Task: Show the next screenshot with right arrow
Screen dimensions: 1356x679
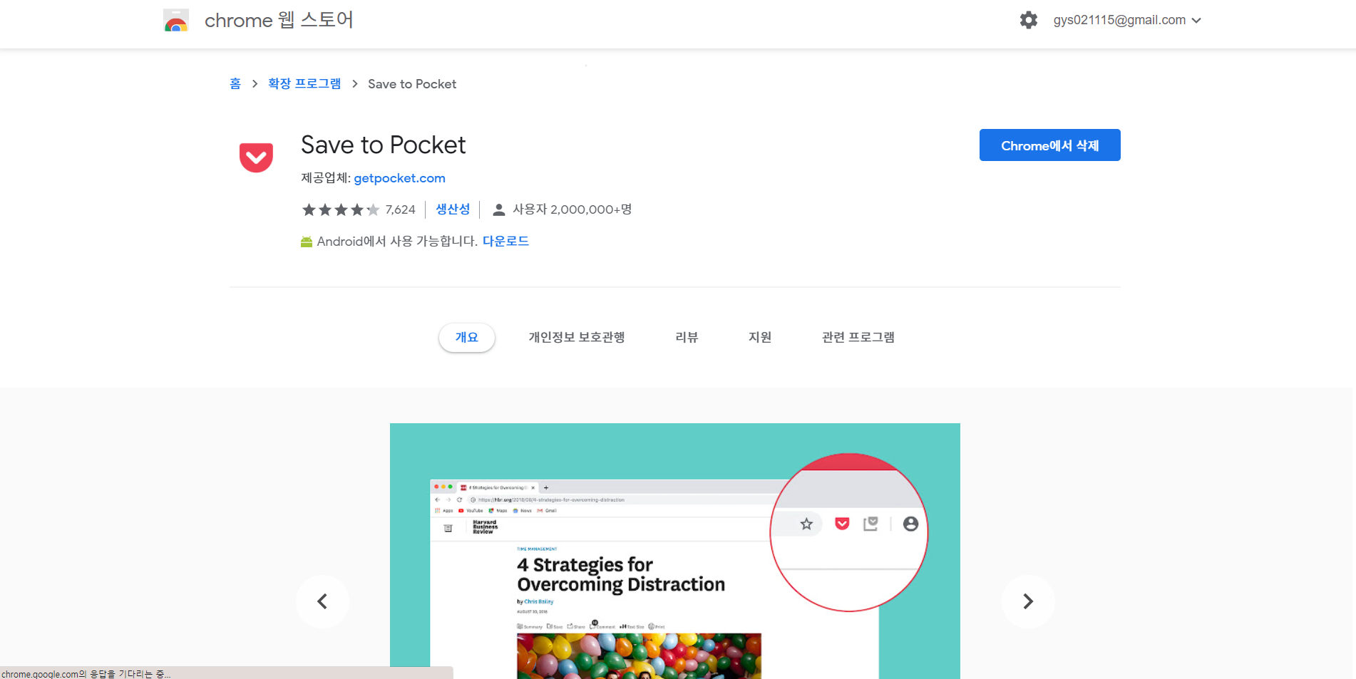Action: (1028, 601)
